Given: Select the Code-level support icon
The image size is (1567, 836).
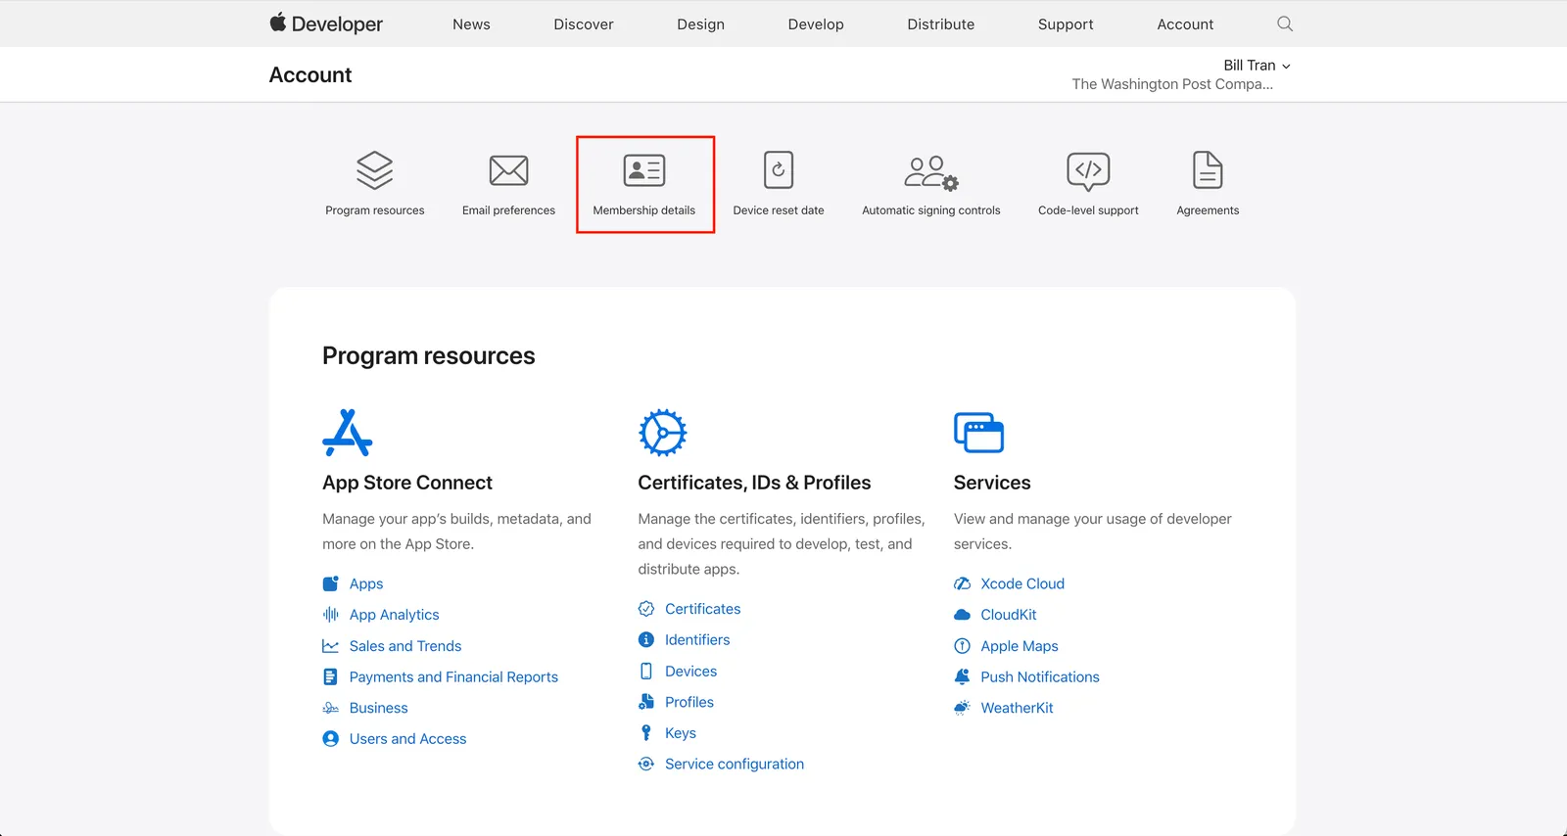Looking at the screenshot, I should tap(1088, 171).
